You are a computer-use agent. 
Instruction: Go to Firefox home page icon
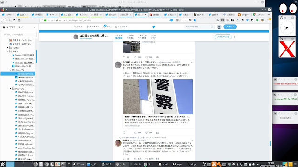pos(19,20)
